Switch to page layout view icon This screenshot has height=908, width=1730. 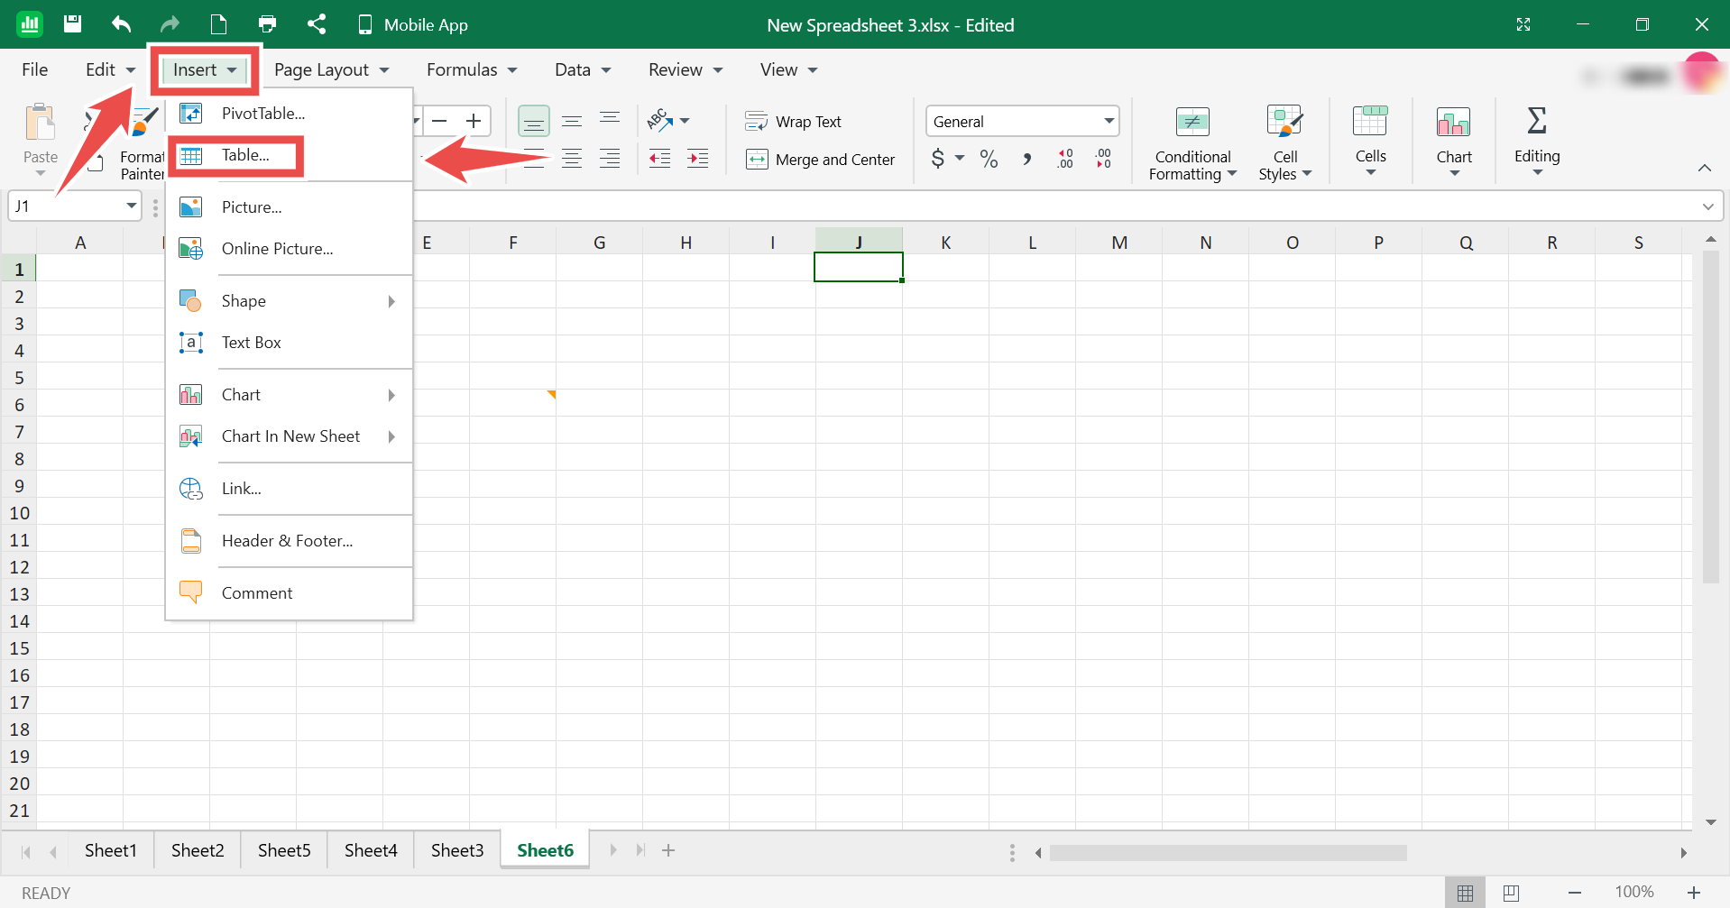[x=1512, y=893]
